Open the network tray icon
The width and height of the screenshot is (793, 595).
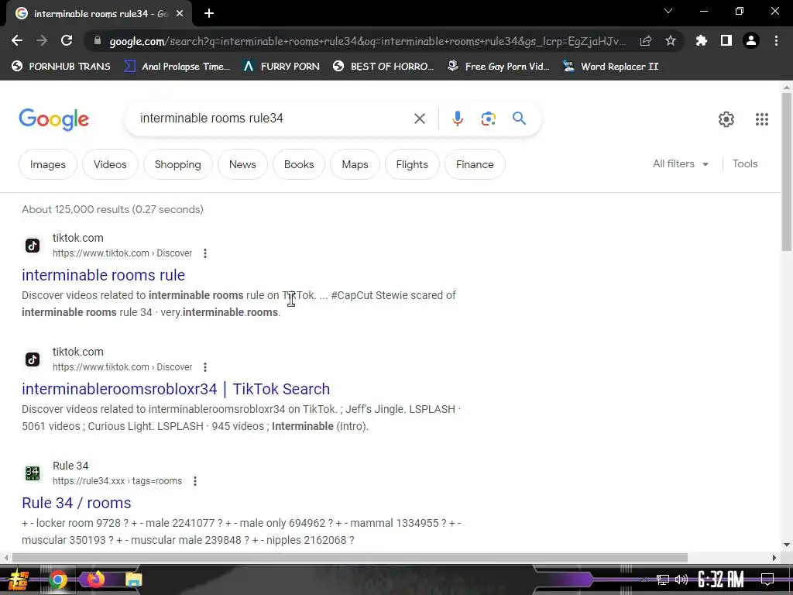click(x=663, y=580)
